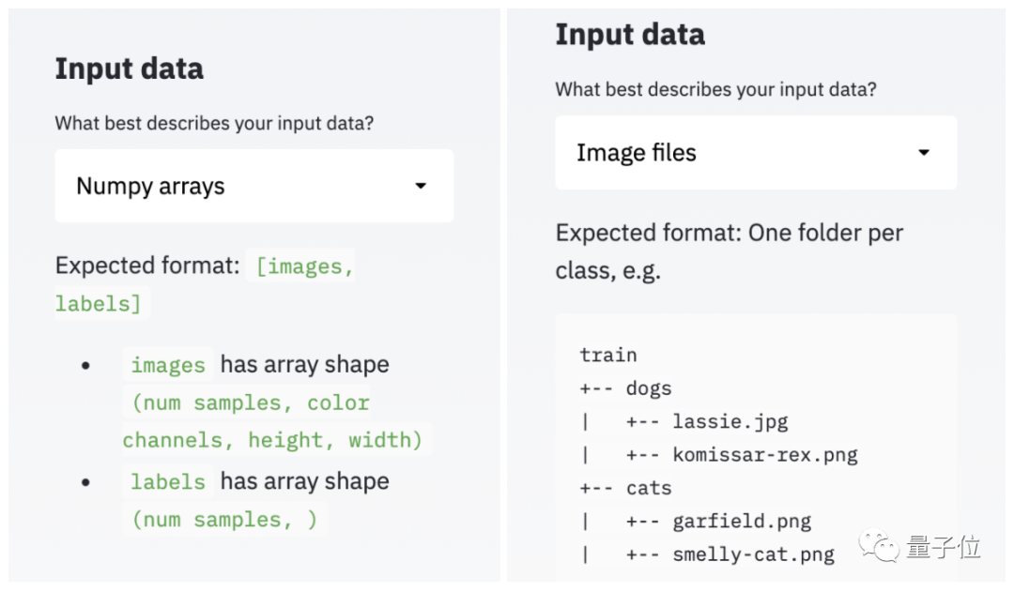Select the "dogs" folder entry
This screenshot has height=592, width=1014.
649,388
